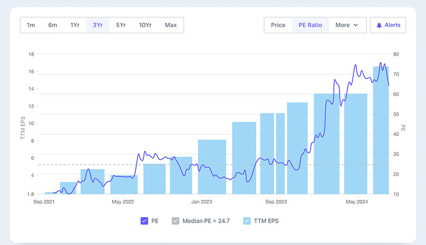Switch to the Price view

coord(278,25)
